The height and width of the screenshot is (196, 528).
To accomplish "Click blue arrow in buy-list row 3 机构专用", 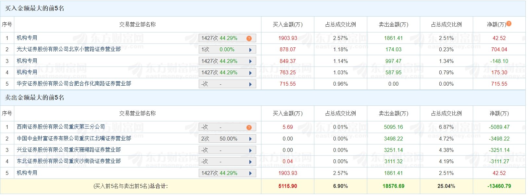I will point(250,61).
